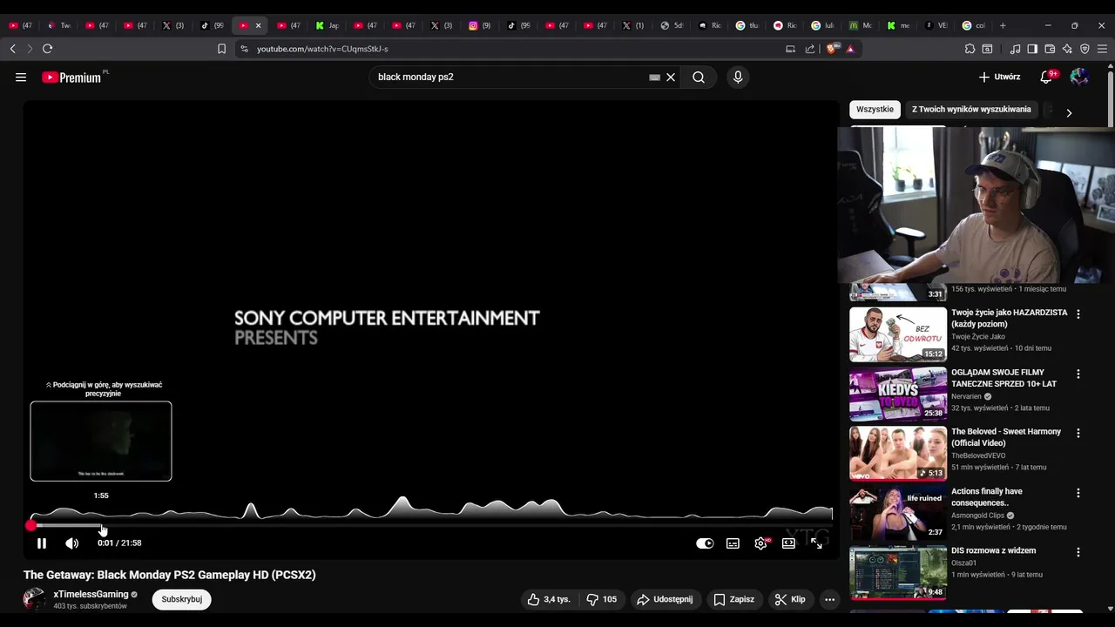Open a new browser tab
Image resolution: width=1115 pixels, height=627 pixels.
pos(1003,25)
